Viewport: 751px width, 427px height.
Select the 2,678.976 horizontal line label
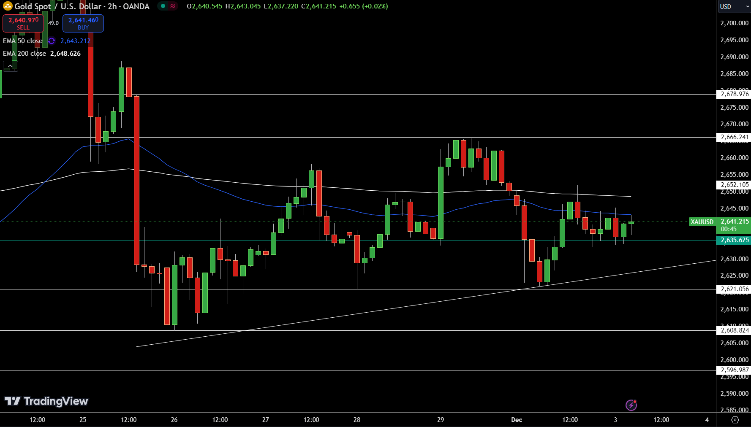coord(734,94)
